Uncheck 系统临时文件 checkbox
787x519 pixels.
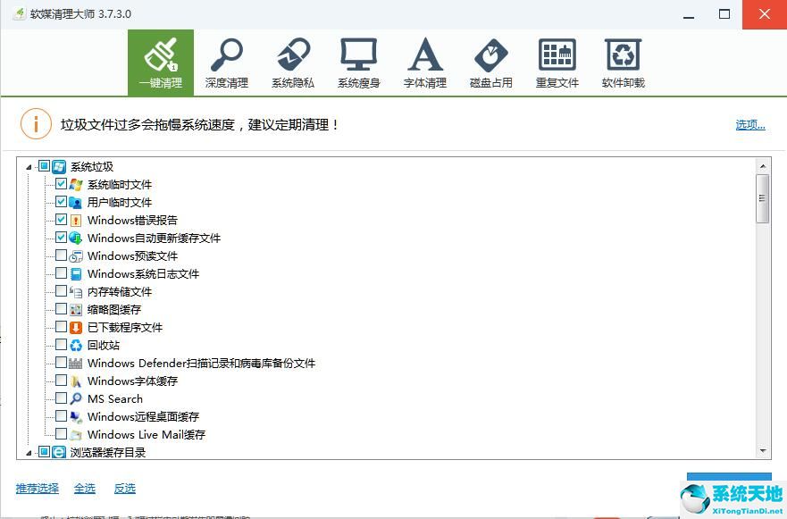(61, 184)
